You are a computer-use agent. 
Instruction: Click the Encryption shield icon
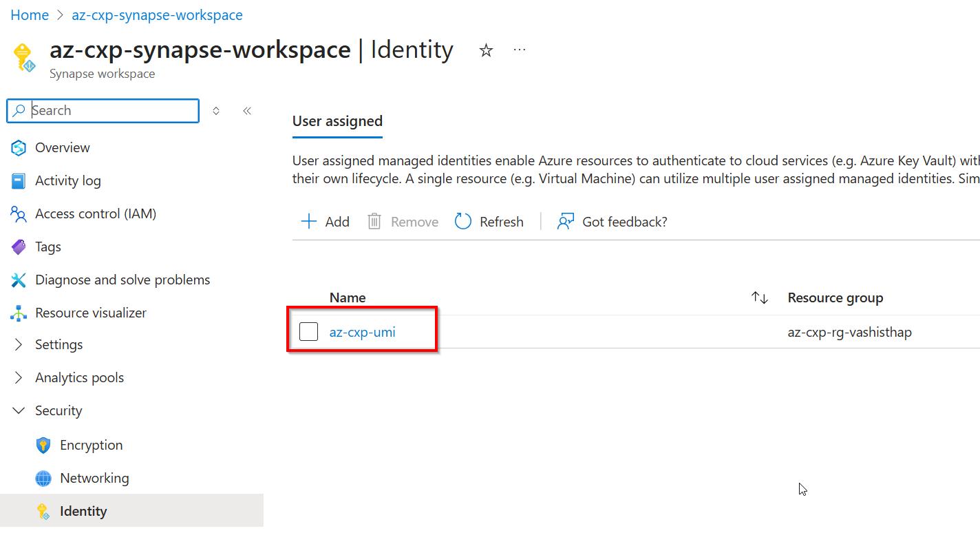(43, 446)
